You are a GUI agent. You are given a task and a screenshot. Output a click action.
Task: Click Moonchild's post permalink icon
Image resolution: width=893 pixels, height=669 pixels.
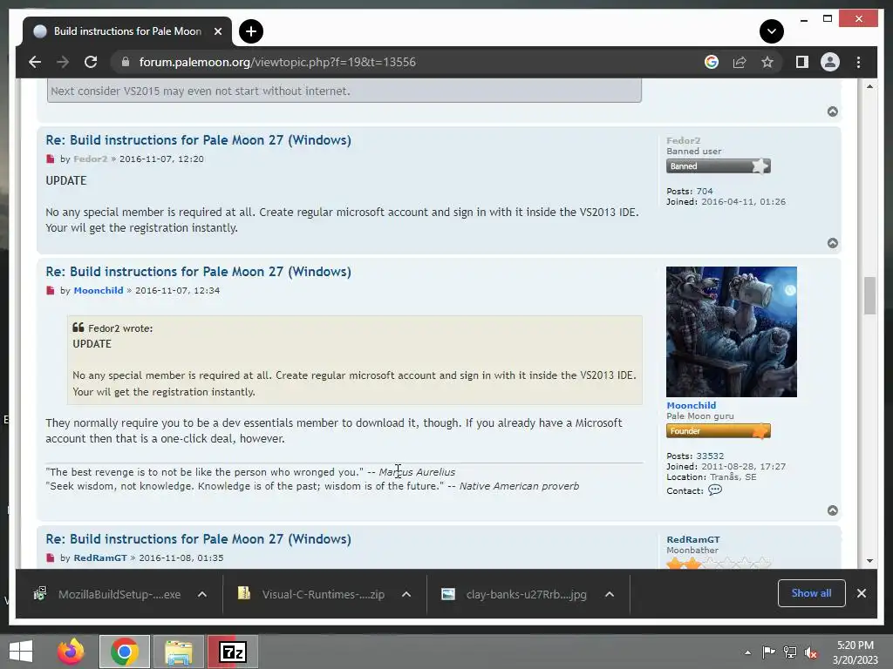pos(50,291)
